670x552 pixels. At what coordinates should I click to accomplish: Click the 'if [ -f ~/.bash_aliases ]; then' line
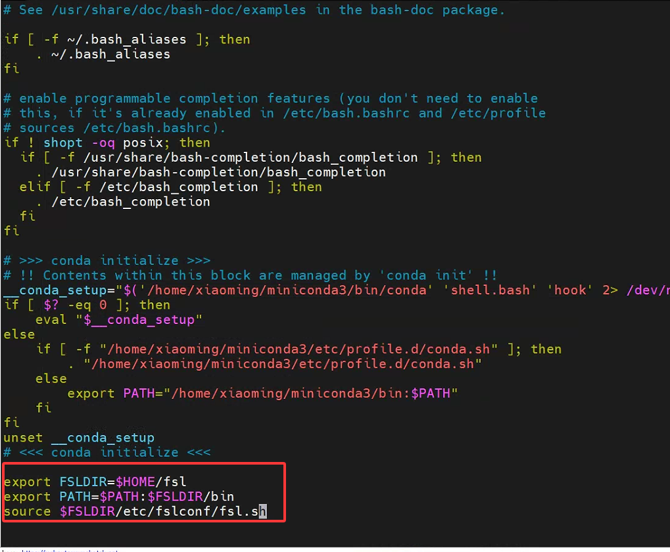click(x=127, y=39)
